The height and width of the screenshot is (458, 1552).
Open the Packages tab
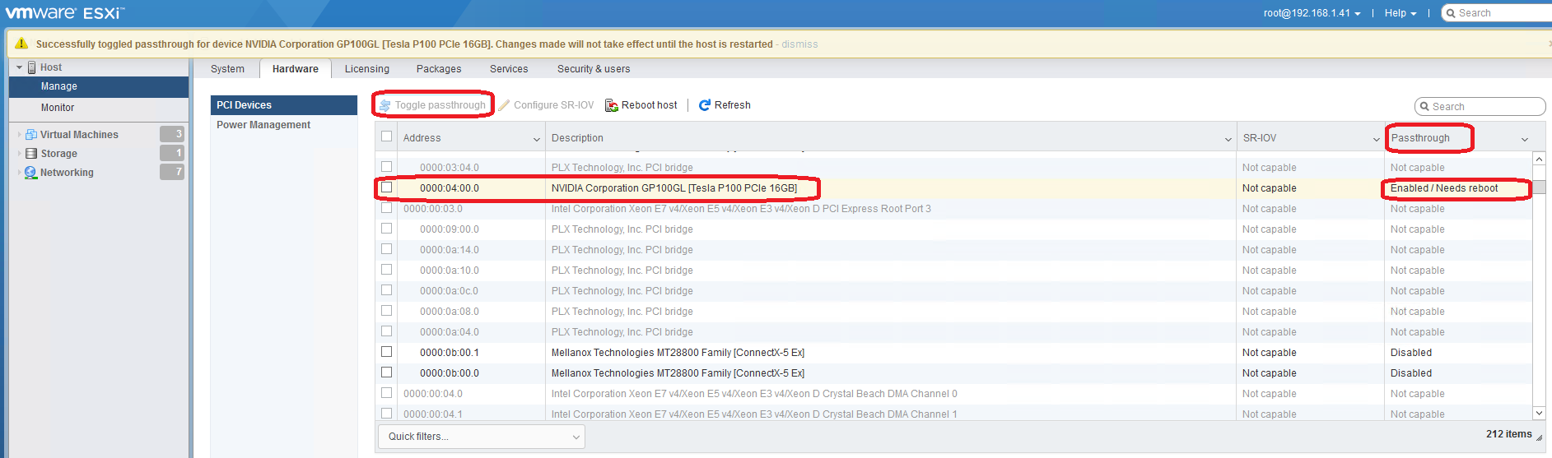439,69
